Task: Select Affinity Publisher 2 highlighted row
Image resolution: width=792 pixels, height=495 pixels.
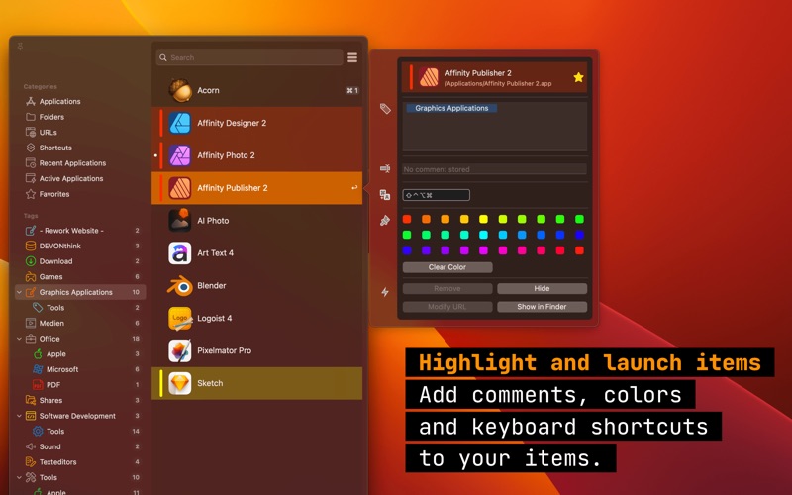Action: tap(257, 188)
